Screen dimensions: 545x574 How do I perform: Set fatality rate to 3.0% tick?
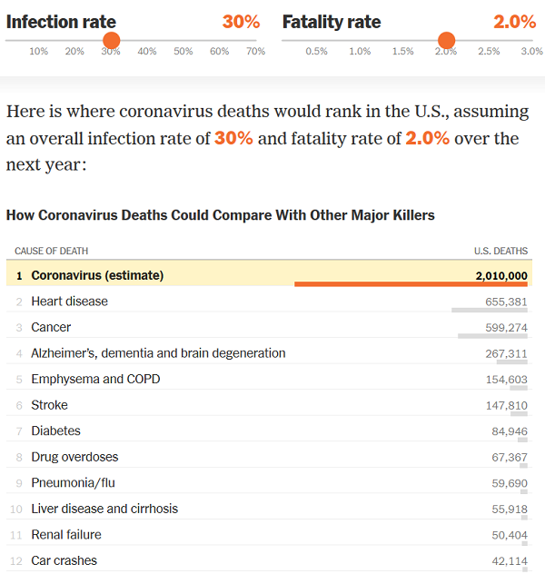[531, 52]
